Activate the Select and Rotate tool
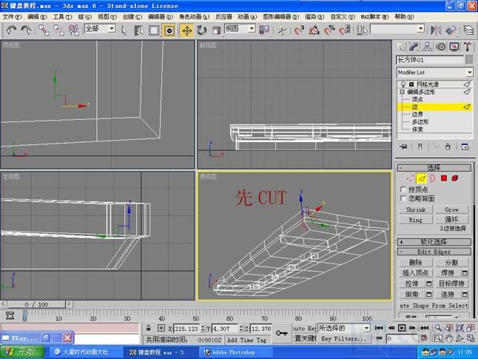Viewport: 478px width, 359px height. (201, 30)
